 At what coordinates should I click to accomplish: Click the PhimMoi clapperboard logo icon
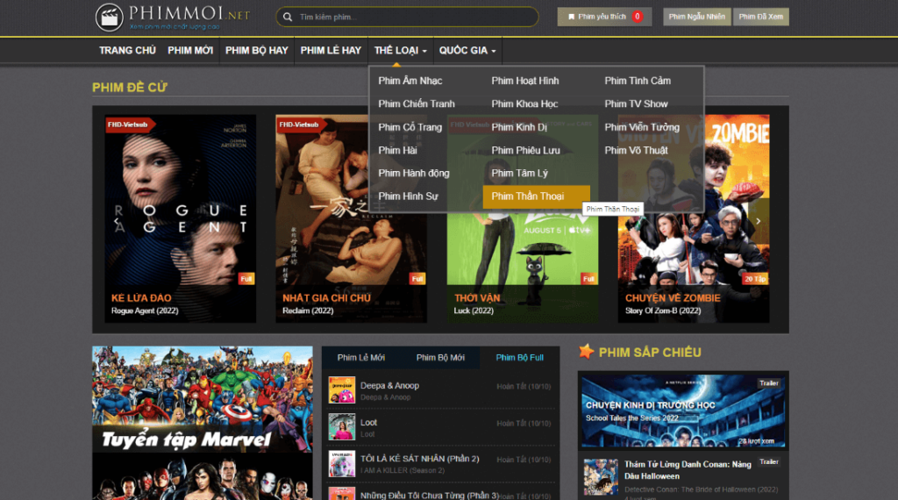click(x=110, y=18)
